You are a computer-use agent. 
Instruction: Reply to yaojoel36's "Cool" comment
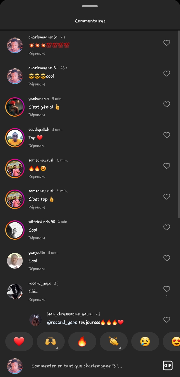click(37, 269)
